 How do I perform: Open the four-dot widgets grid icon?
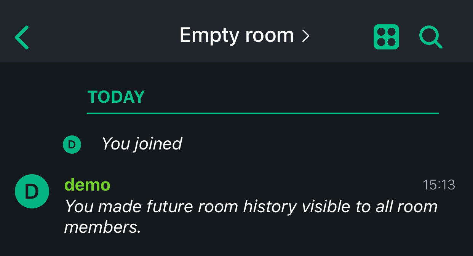coord(386,37)
